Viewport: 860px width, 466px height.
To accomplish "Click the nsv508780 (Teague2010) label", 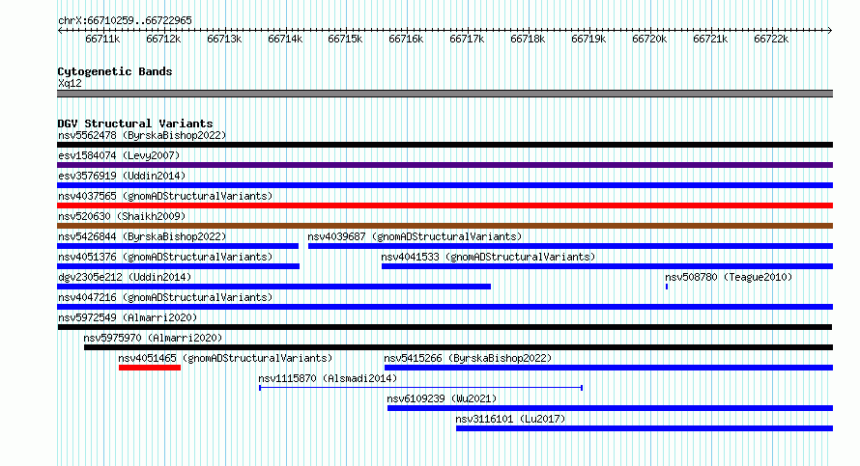I will point(729,277).
